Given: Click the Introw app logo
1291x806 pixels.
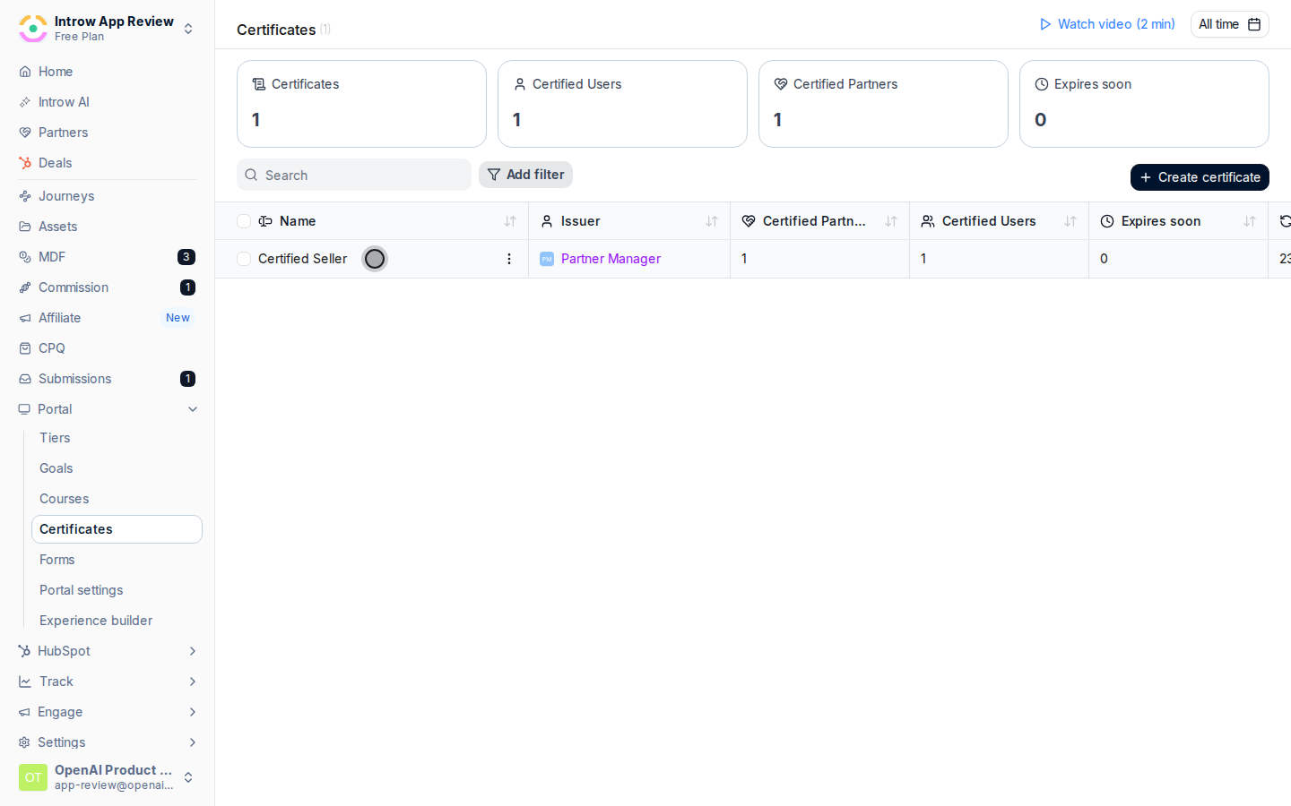Looking at the screenshot, I should pos(33,29).
